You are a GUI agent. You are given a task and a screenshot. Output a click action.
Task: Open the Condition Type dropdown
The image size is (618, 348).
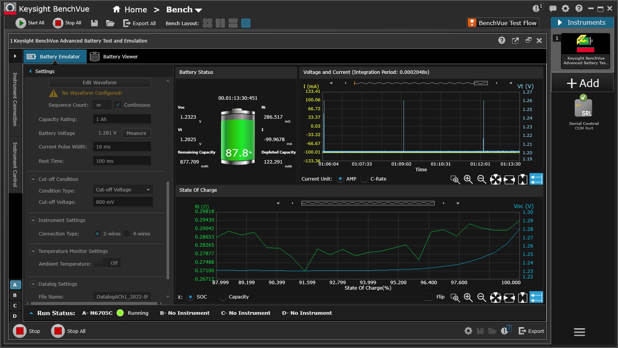click(122, 189)
